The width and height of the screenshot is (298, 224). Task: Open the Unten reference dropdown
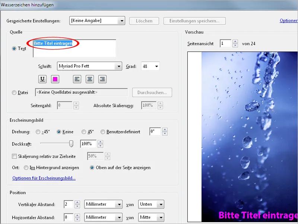(x=151, y=204)
